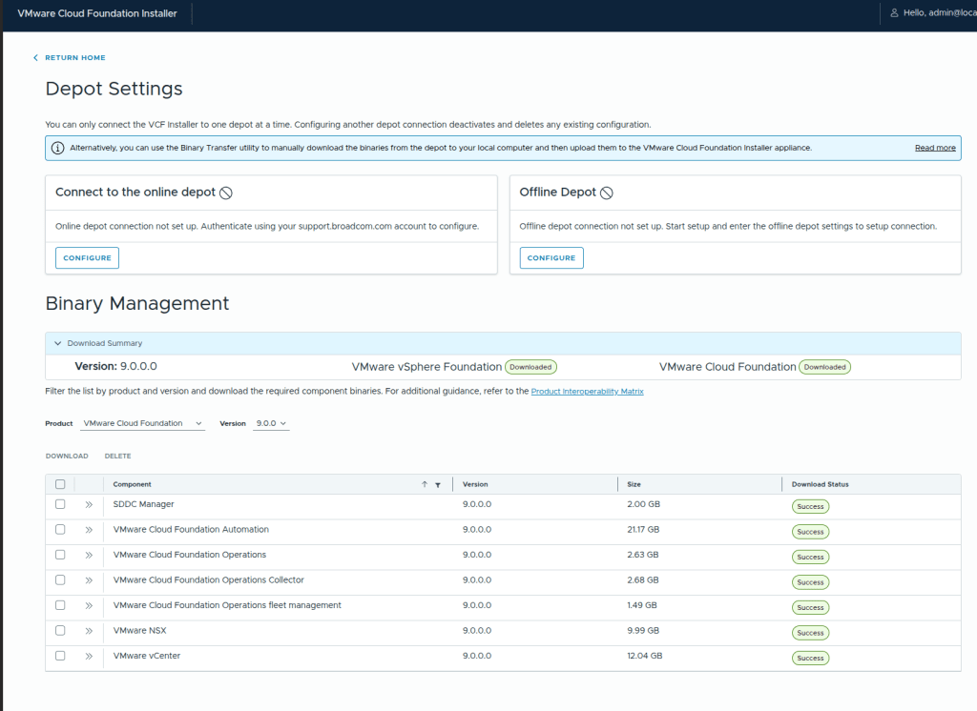Check the VMware Cloud Foundation Operations Collector row

point(60,579)
